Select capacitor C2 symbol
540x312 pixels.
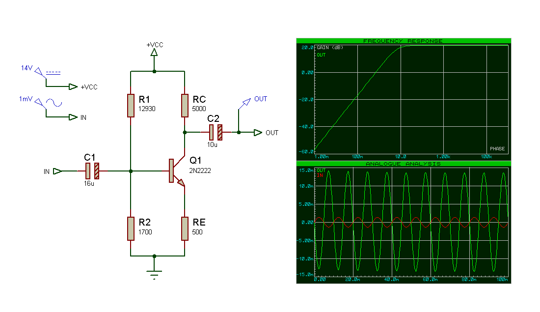pyautogui.click(x=216, y=132)
